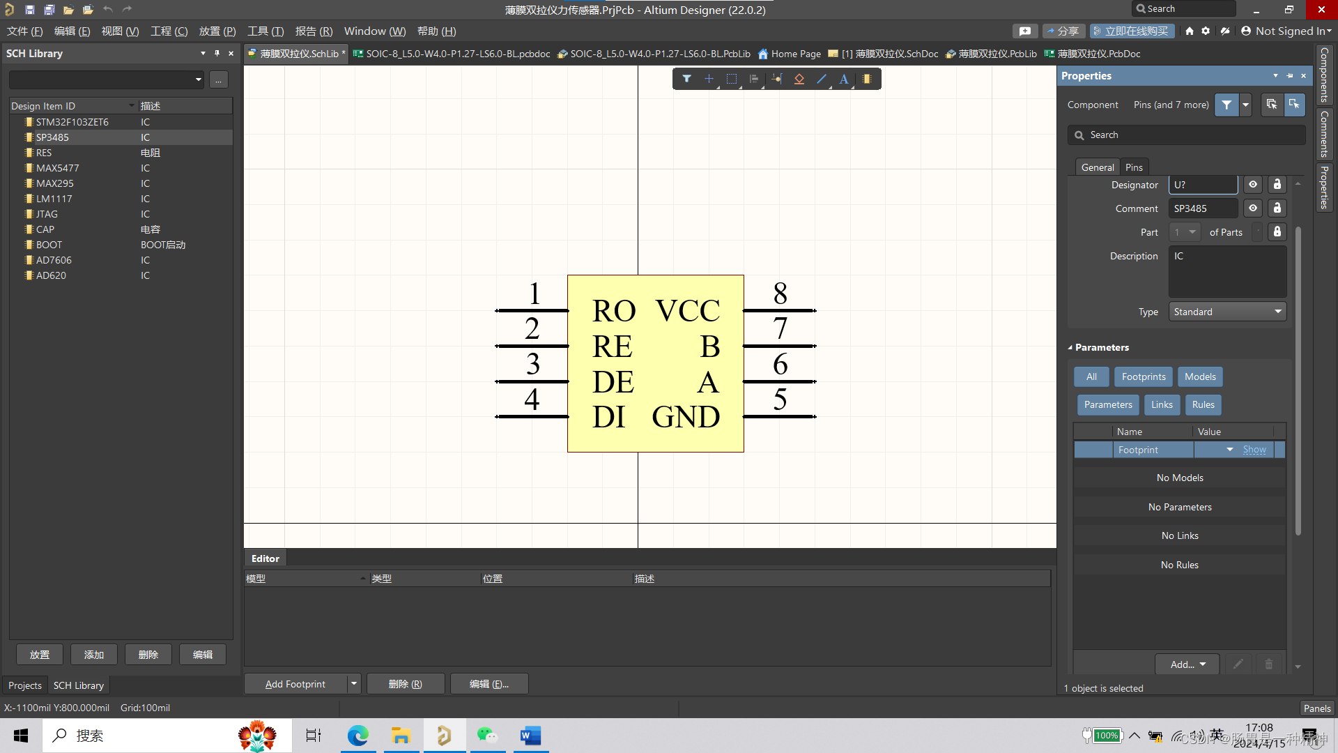Click the move objects cross icon

709,79
